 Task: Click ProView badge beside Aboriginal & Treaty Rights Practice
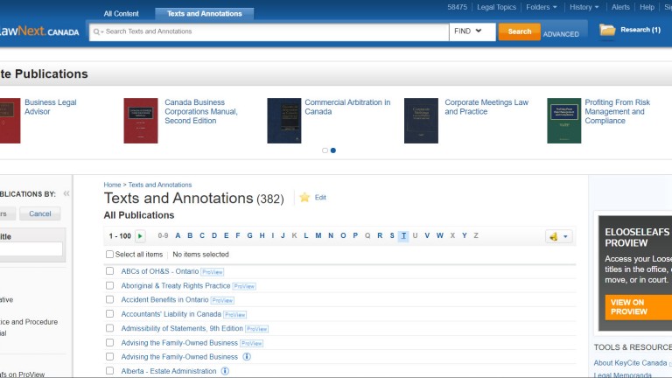tap(244, 286)
